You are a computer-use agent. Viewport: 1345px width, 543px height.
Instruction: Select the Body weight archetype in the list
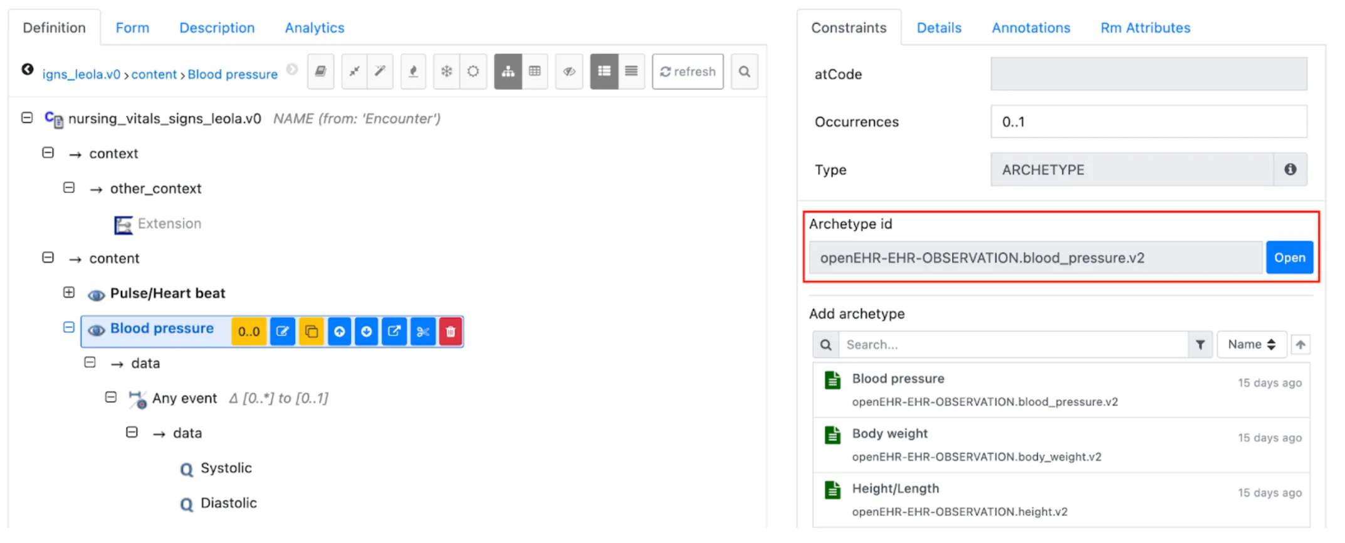click(1061, 445)
